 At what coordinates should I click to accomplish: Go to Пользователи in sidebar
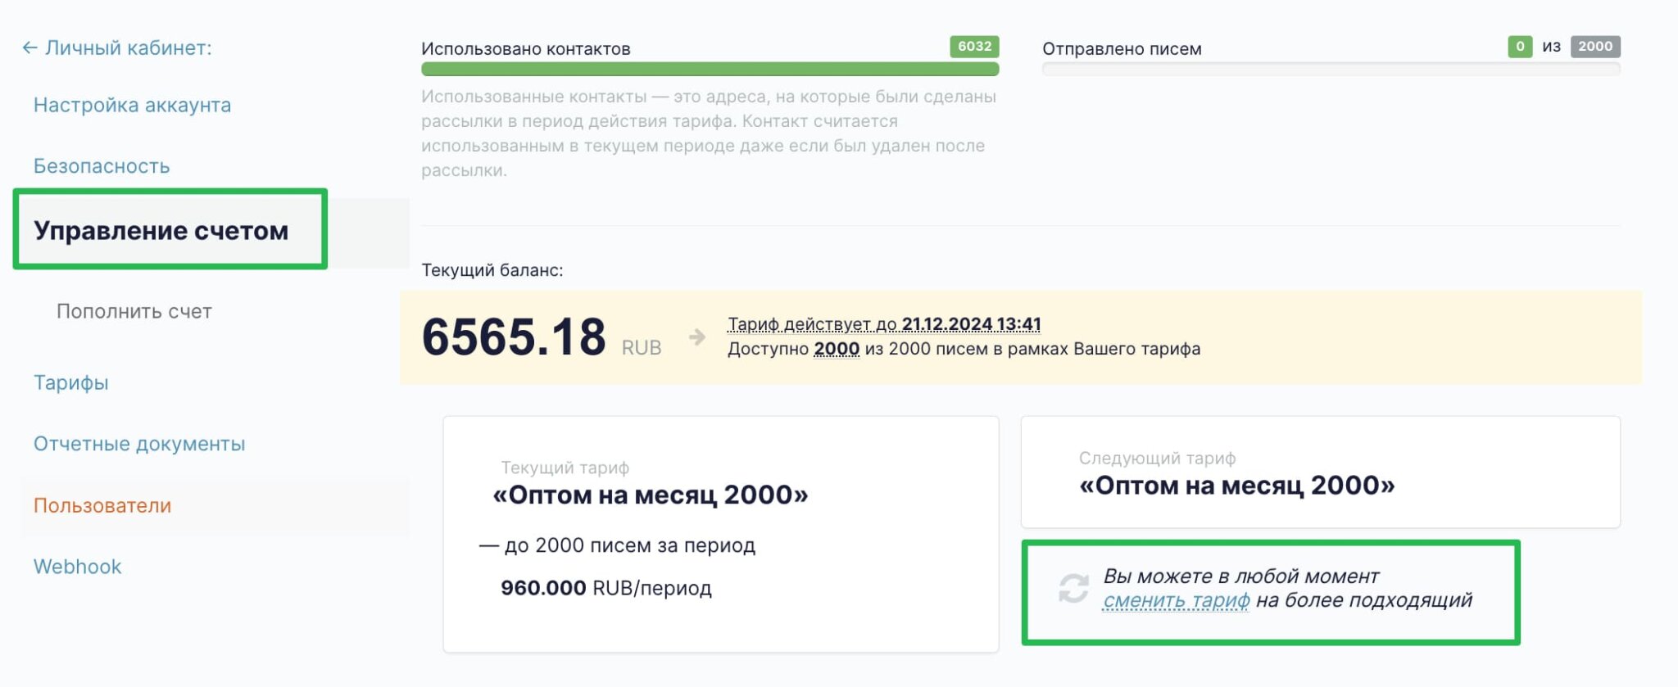pyautogui.click(x=102, y=505)
